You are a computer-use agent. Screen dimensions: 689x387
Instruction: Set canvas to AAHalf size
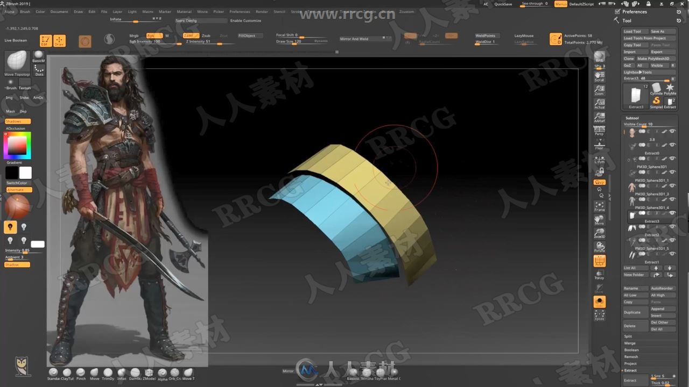pos(599,117)
